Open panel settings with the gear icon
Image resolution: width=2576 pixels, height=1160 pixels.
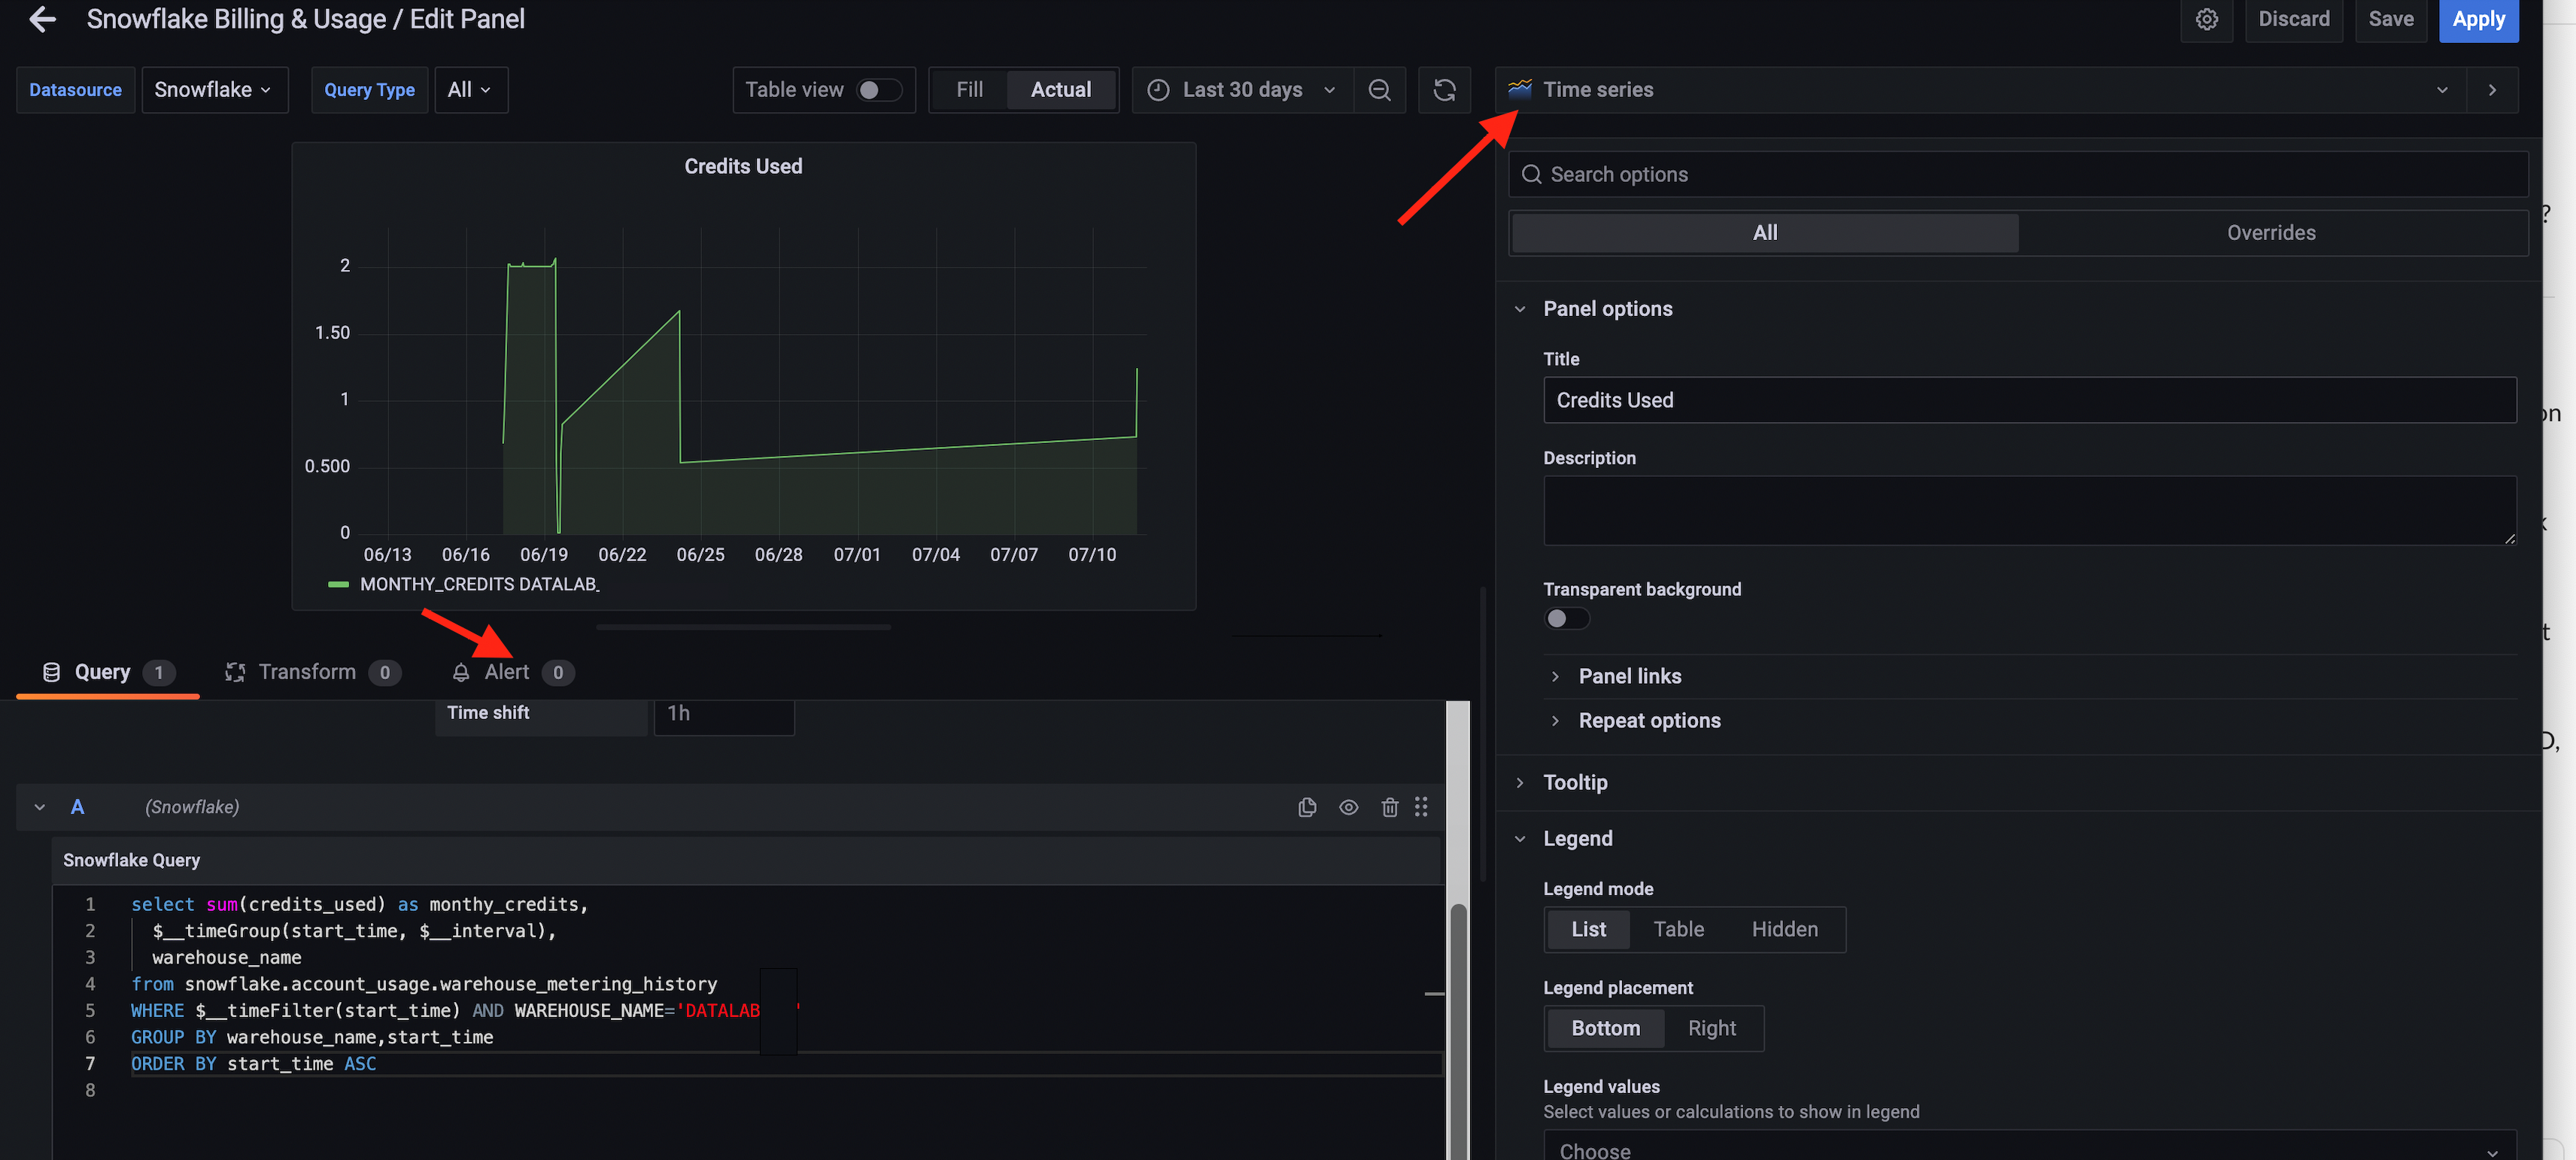point(2207,19)
